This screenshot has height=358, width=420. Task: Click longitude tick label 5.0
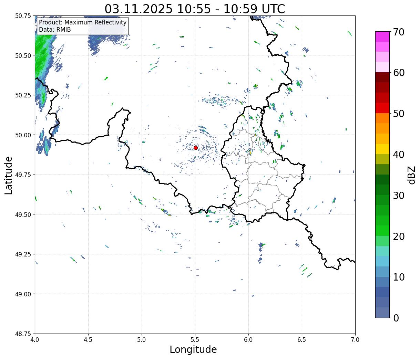click(x=142, y=339)
